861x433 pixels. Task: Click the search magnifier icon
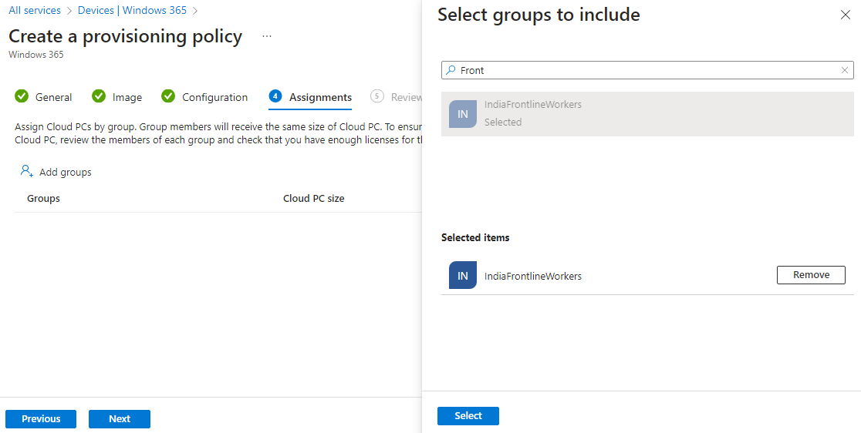tap(451, 70)
